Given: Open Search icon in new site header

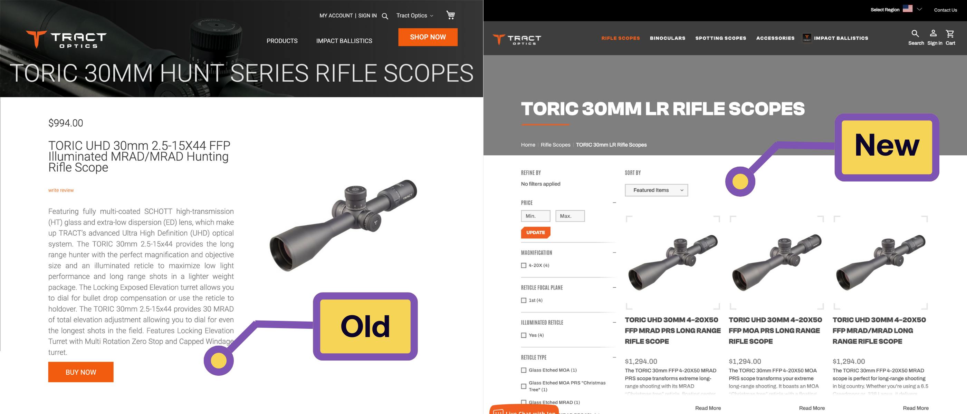Looking at the screenshot, I should pyautogui.click(x=915, y=34).
